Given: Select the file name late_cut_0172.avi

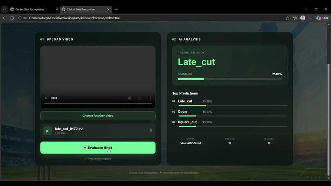Looking at the screenshot, I should pos(69,129).
